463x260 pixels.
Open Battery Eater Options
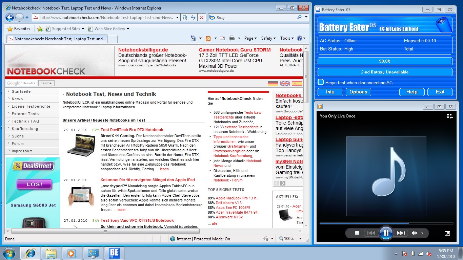(x=358, y=92)
